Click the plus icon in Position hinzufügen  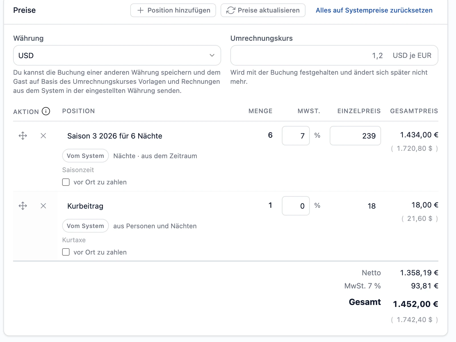pos(140,11)
